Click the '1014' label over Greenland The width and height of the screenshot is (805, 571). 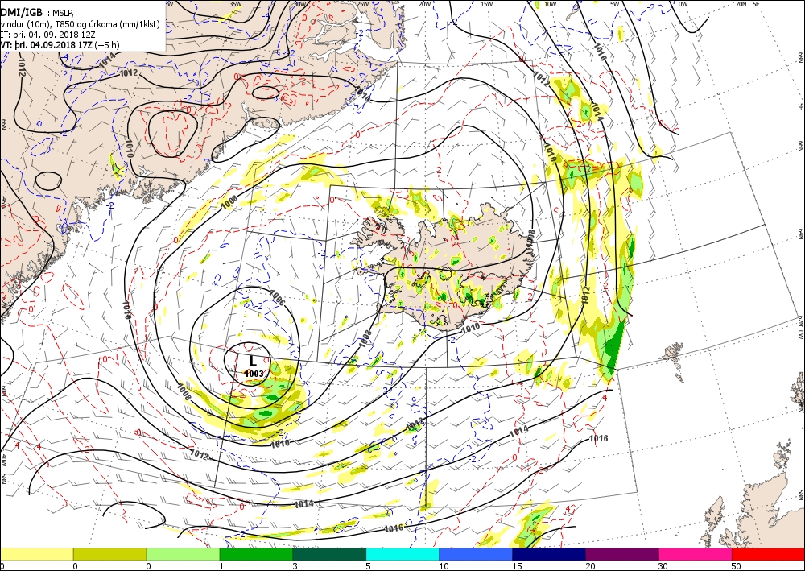(107, 60)
